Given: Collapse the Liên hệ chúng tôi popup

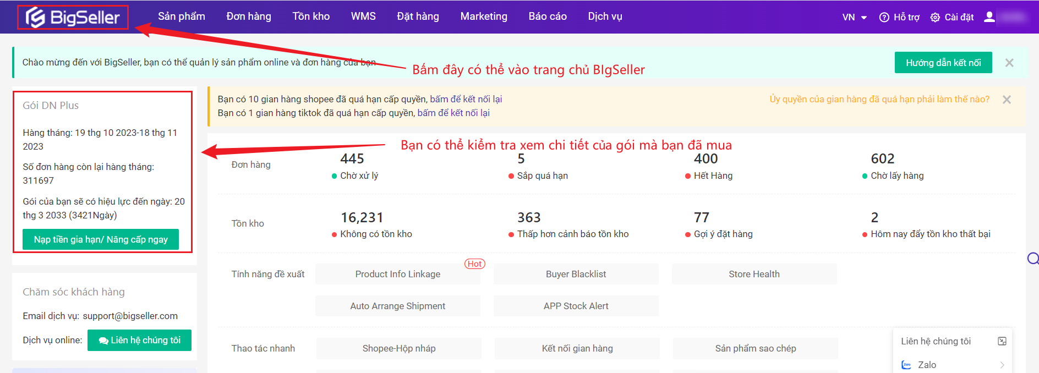Looking at the screenshot, I should point(1002,341).
